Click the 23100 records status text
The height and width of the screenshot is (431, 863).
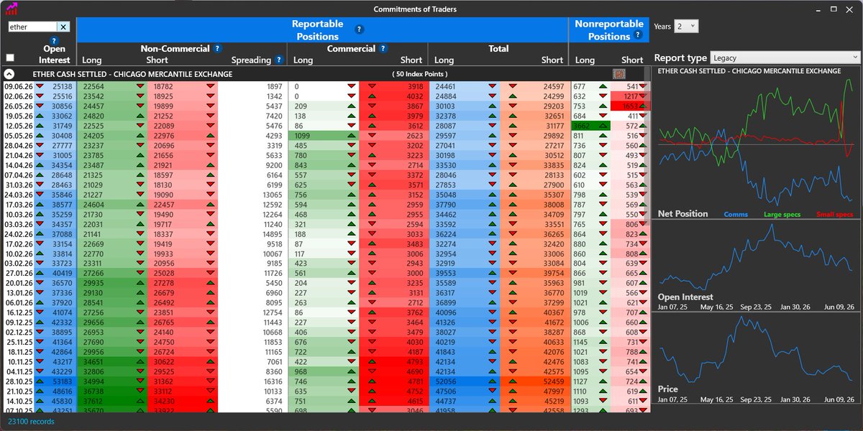(x=31, y=422)
